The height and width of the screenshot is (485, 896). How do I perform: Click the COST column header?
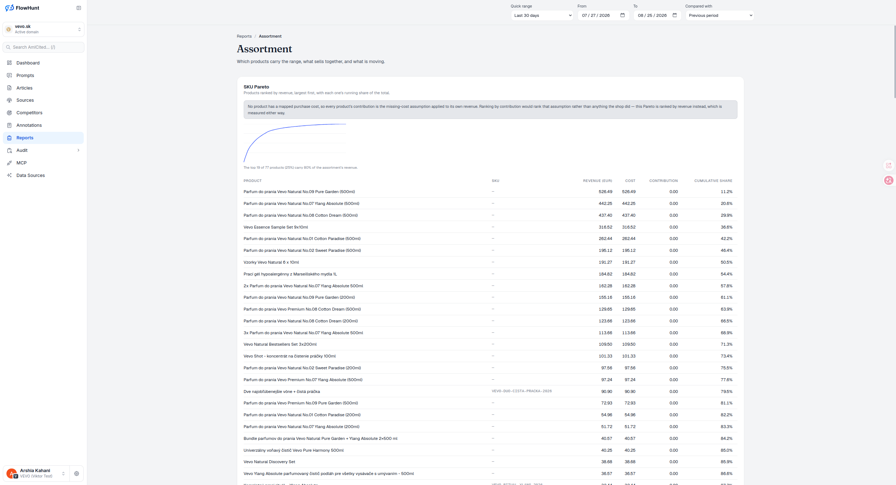coord(630,181)
